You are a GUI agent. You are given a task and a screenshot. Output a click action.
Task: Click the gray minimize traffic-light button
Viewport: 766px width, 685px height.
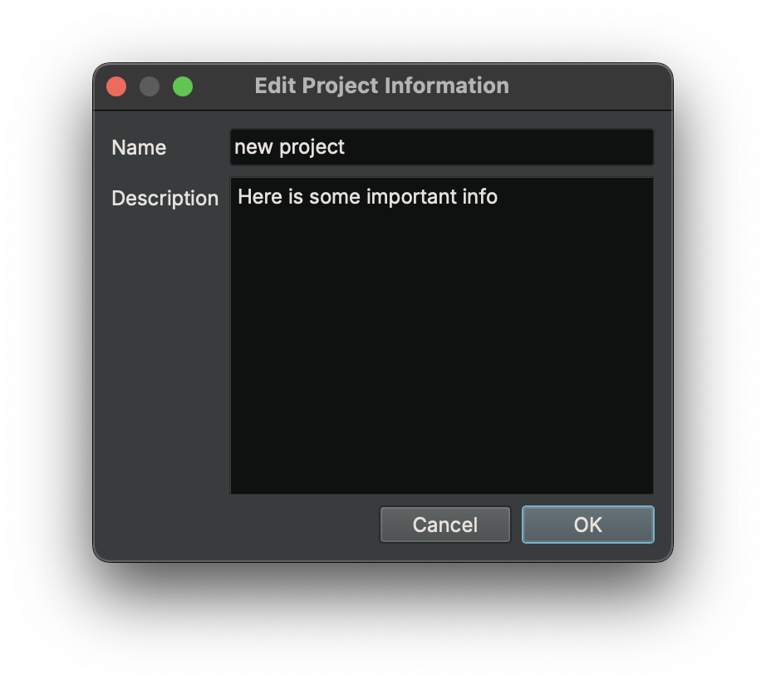(150, 86)
